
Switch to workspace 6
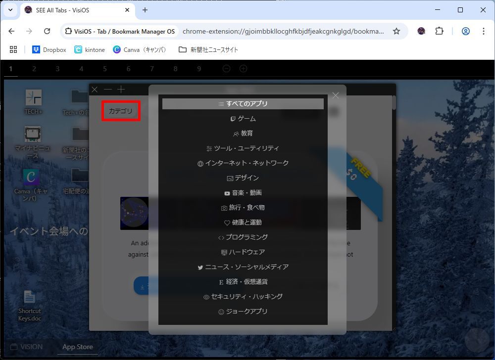click(128, 69)
